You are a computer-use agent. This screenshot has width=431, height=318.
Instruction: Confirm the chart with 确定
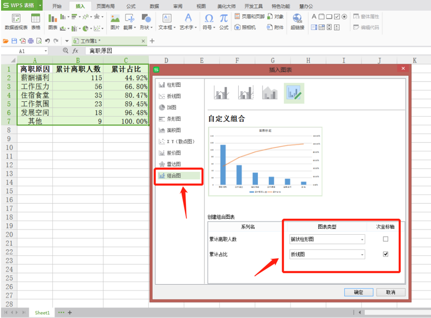click(358, 292)
